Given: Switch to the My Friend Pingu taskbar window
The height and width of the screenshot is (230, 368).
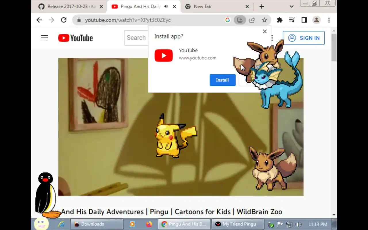Looking at the screenshot, I should [238, 224].
